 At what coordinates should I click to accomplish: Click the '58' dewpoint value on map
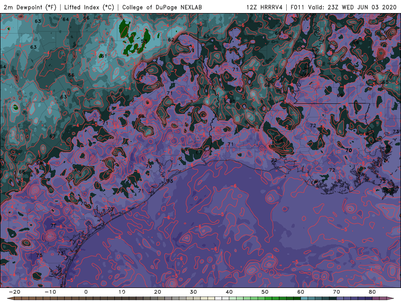pos(144,41)
